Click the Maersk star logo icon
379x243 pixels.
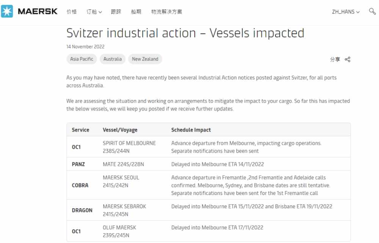pos(7,11)
